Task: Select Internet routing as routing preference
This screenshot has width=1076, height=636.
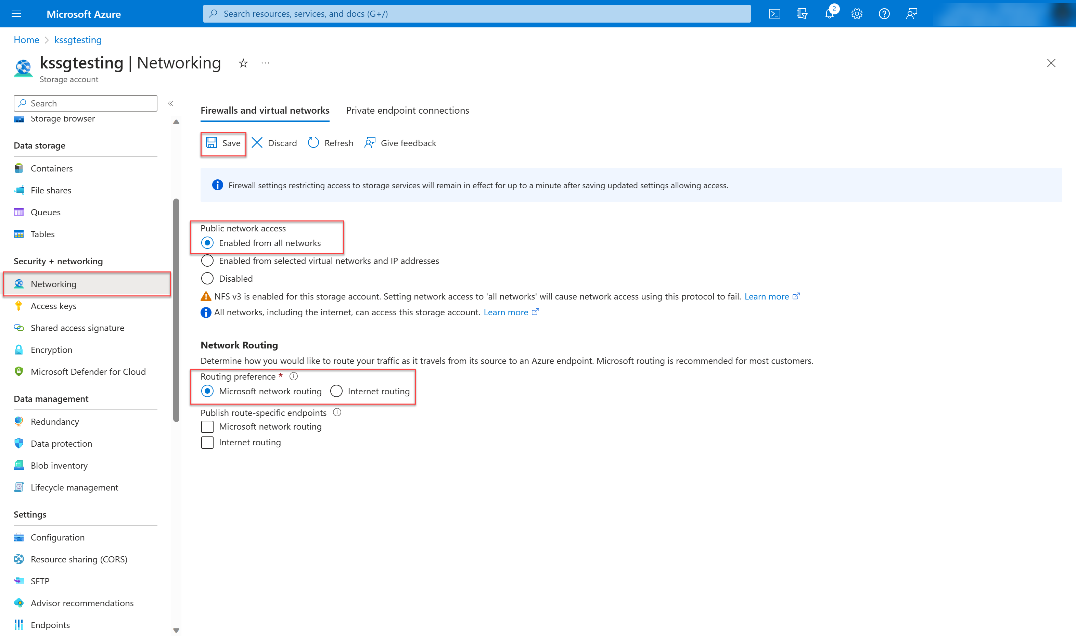Action: 336,391
